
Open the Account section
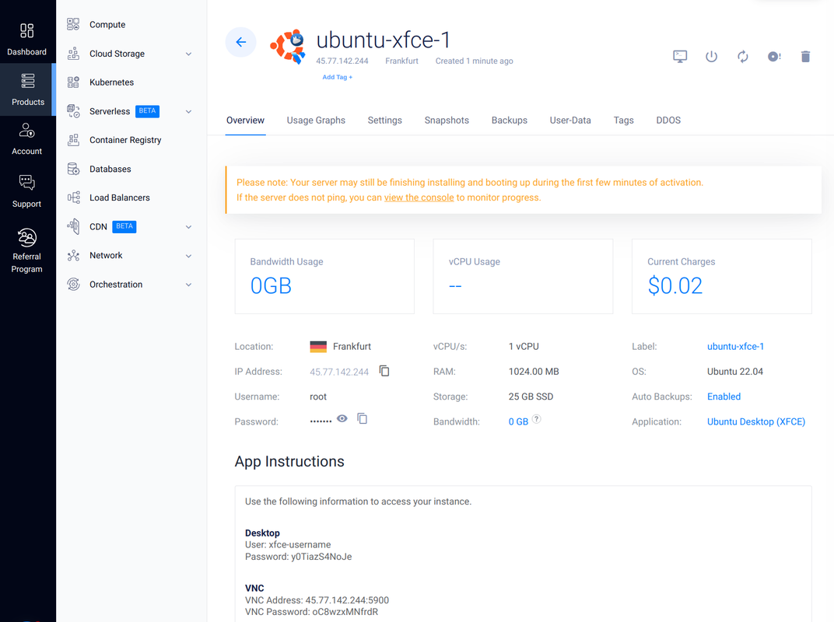coord(26,139)
